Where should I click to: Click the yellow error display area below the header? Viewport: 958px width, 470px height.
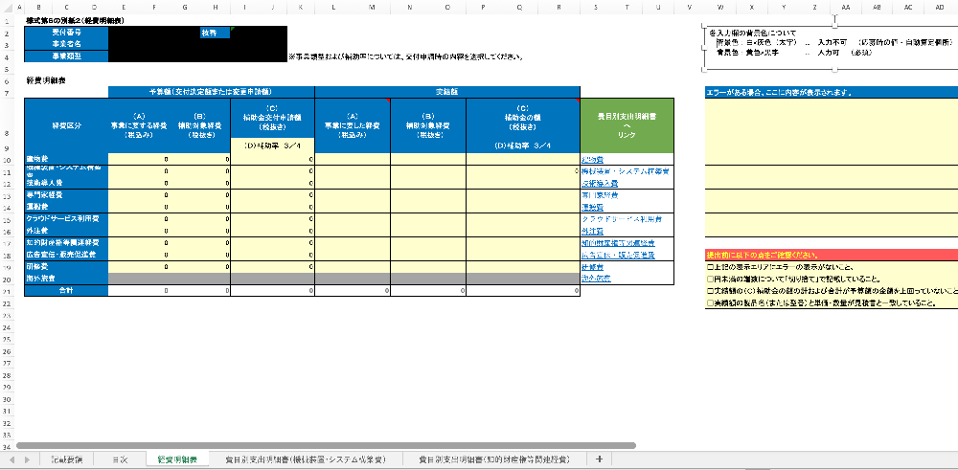pyautogui.click(x=832, y=131)
